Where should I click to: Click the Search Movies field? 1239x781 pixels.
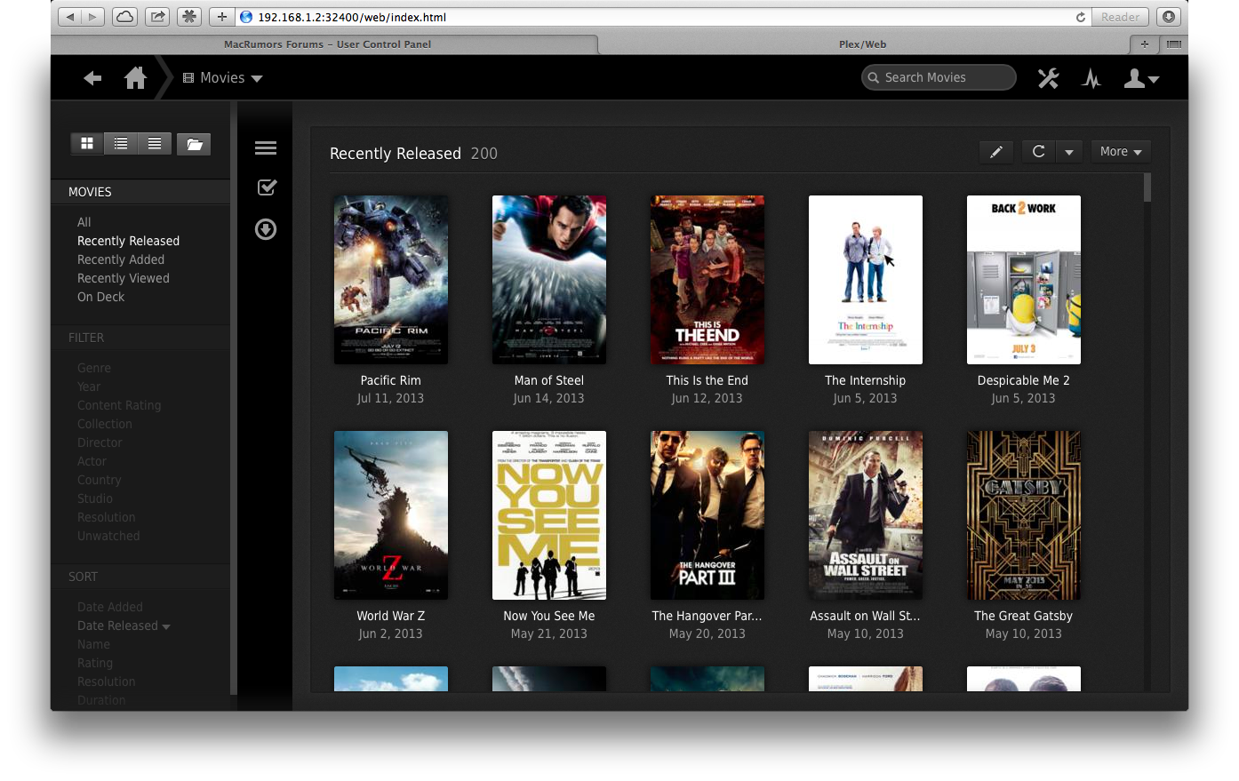[939, 77]
